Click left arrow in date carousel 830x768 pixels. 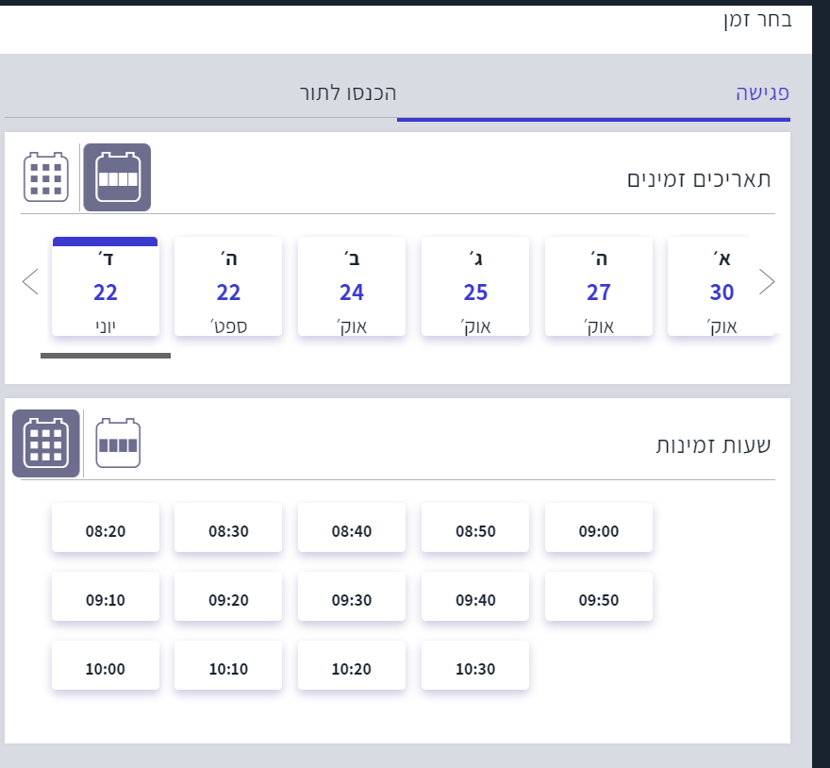pos(30,281)
